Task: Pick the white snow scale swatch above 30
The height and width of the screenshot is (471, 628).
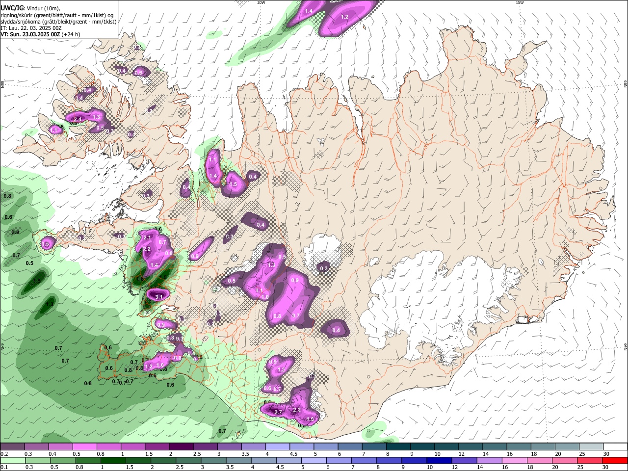Action: pyautogui.click(x=616, y=447)
